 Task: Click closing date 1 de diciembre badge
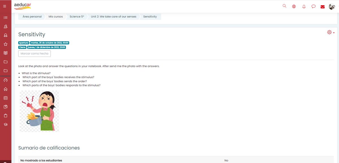(47, 47)
